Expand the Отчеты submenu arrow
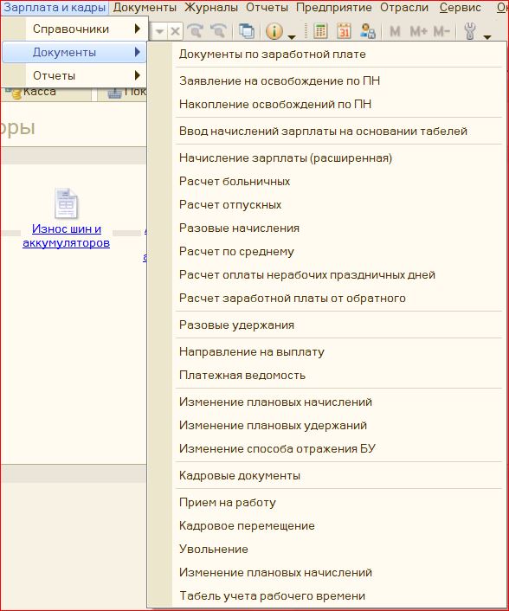 [x=137, y=75]
